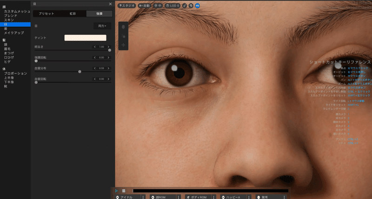Select the rightmost facial pose animation button
372x199 pixels.
coord(269,197)
